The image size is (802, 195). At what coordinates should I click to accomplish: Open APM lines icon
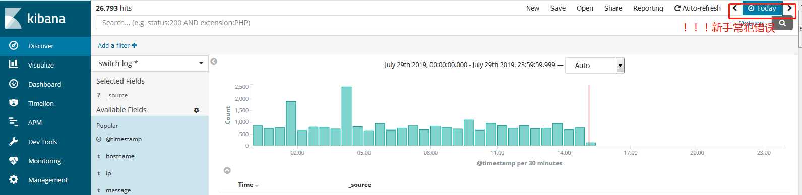point(14,122)
